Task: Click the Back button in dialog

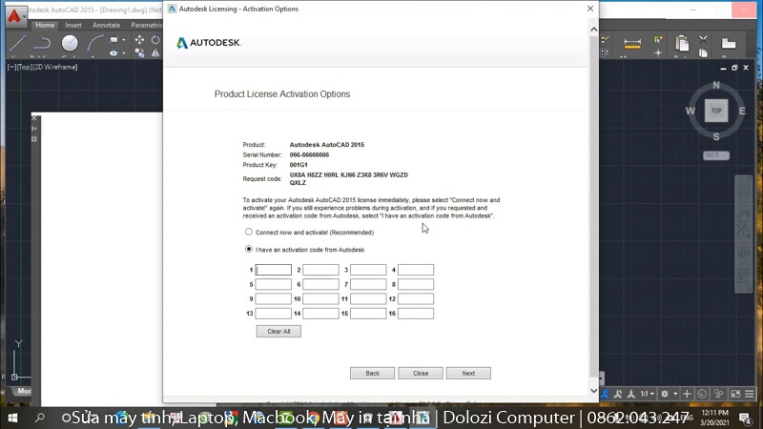Action: click(x=372, y=373)
